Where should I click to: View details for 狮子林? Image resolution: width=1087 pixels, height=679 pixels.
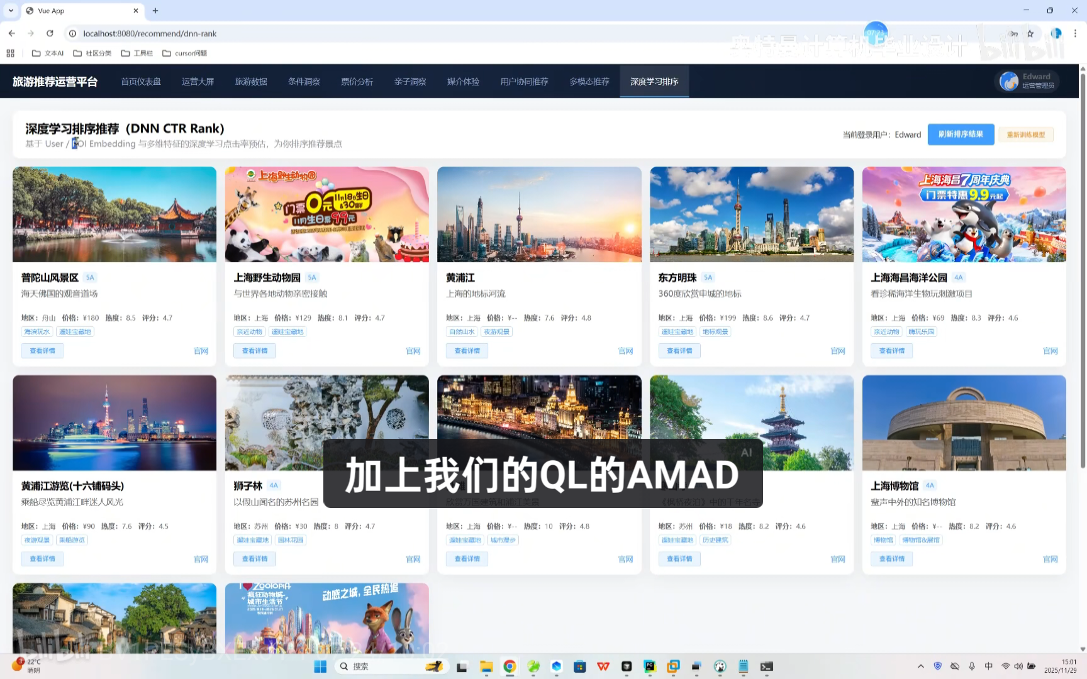coord(255,559)
